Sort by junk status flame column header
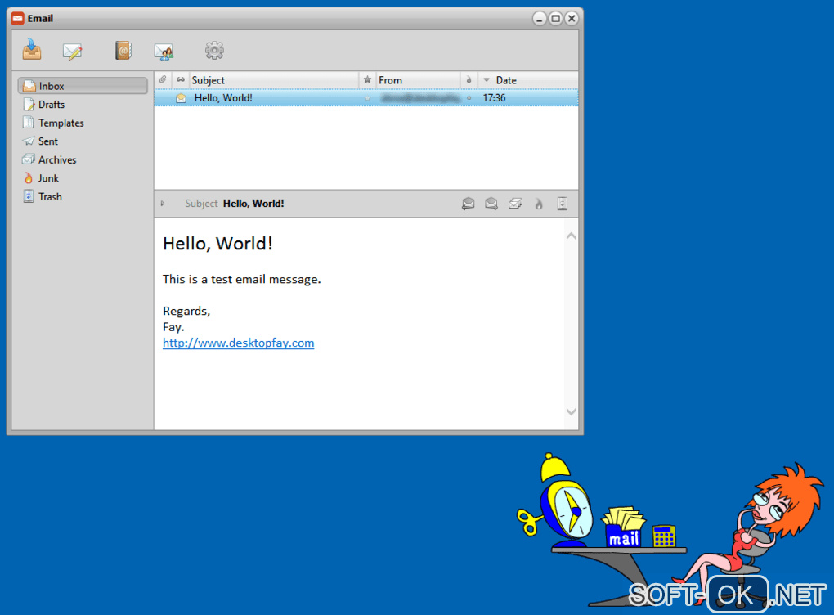 [469, 80]
